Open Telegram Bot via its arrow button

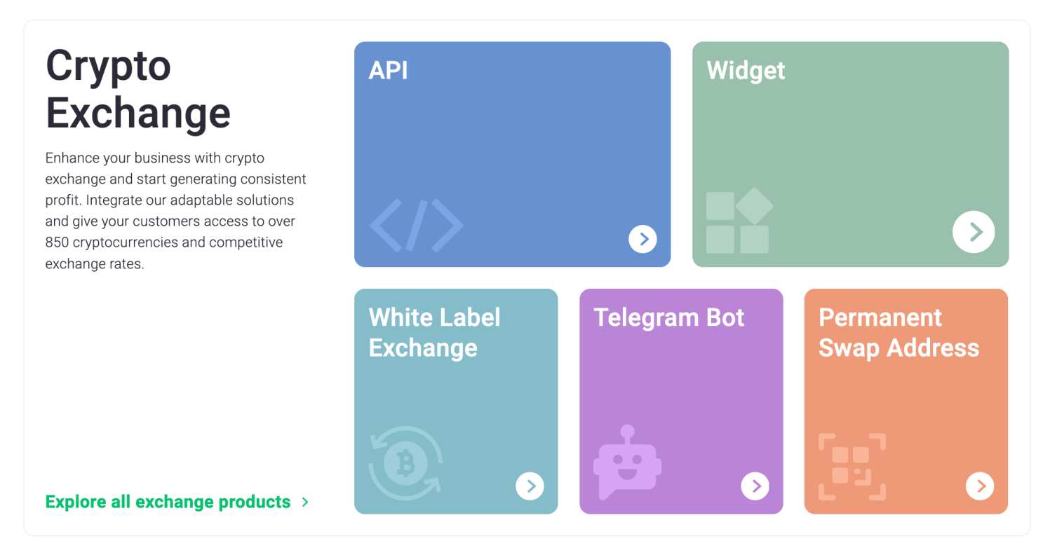coord(755,486)
